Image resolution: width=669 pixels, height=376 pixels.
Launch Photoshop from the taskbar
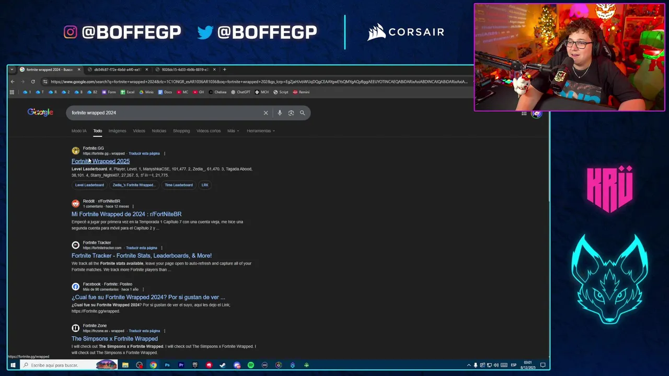(167, 365)
